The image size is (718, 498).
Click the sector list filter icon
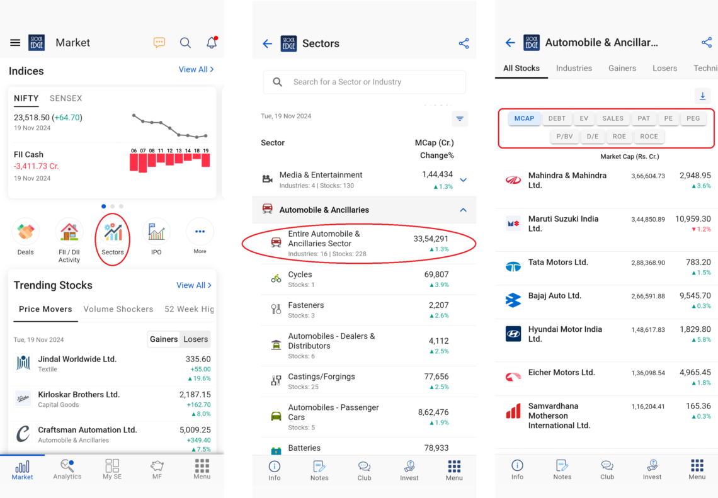460,119
